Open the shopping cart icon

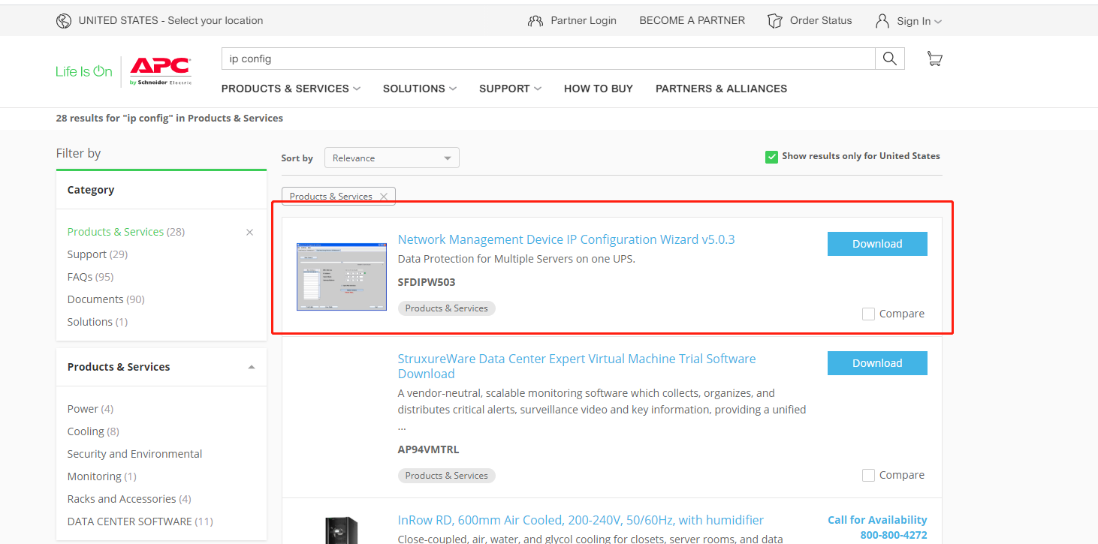point(934,59)
